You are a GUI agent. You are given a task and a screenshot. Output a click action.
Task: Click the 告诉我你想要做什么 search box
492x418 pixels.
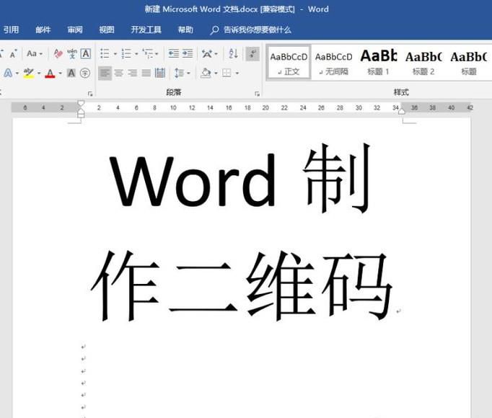pos(251,30)
